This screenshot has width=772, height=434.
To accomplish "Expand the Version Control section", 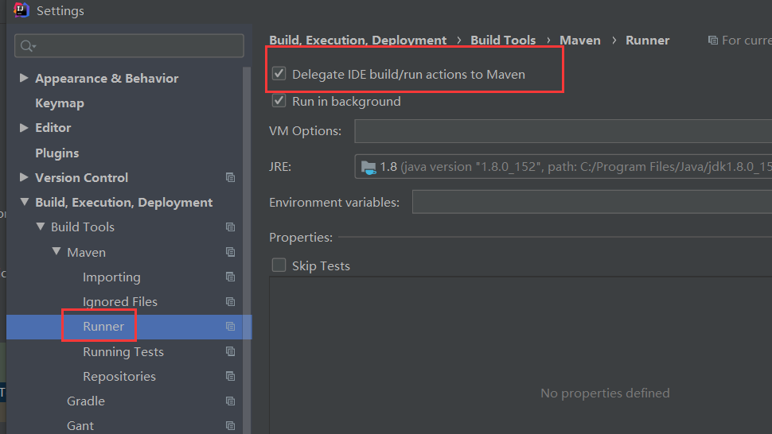I will [23, 177].
